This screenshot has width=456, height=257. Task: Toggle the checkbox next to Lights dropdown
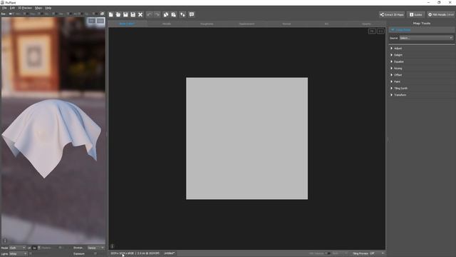click(30, 254)
